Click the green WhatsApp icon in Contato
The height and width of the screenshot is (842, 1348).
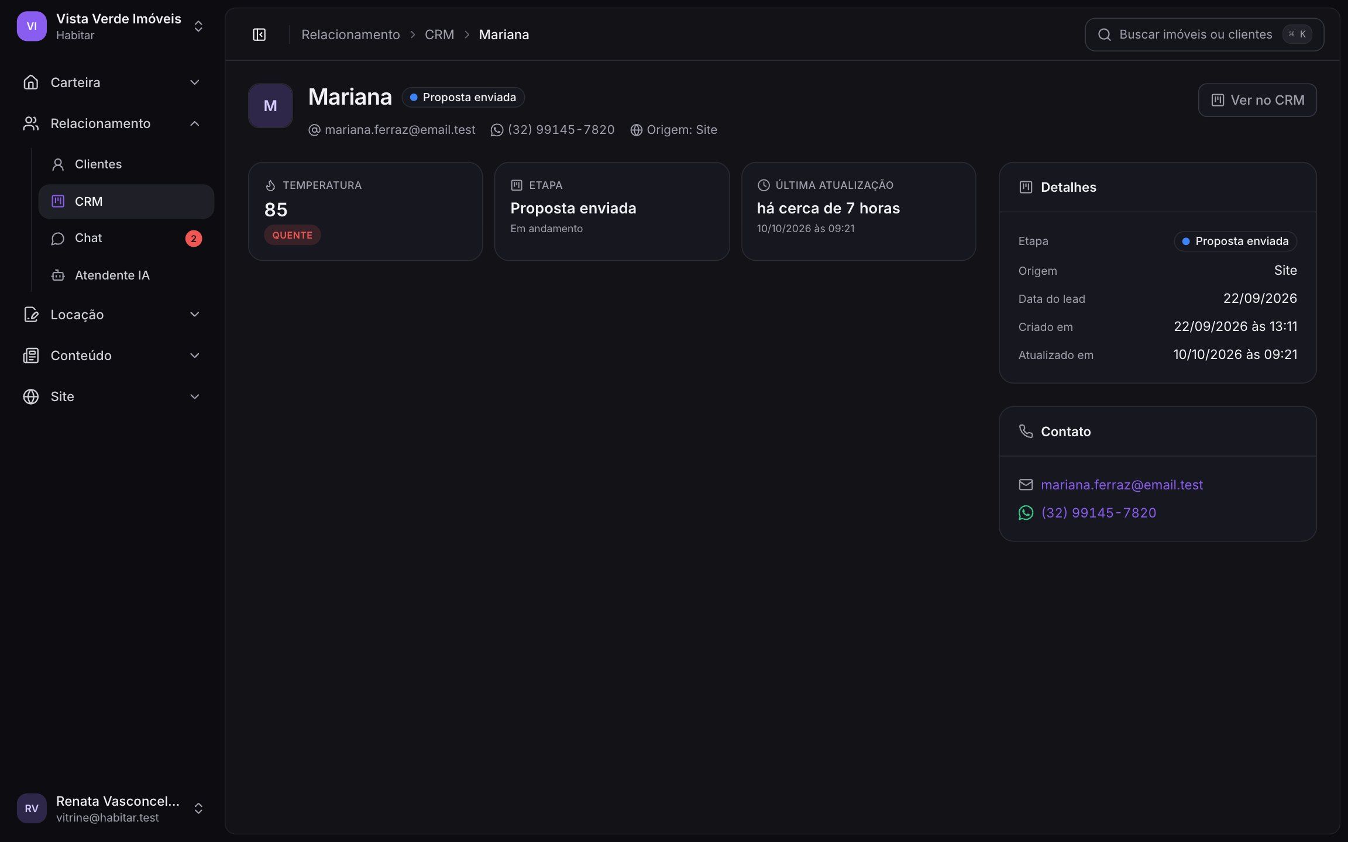(x=1026, y=513)
